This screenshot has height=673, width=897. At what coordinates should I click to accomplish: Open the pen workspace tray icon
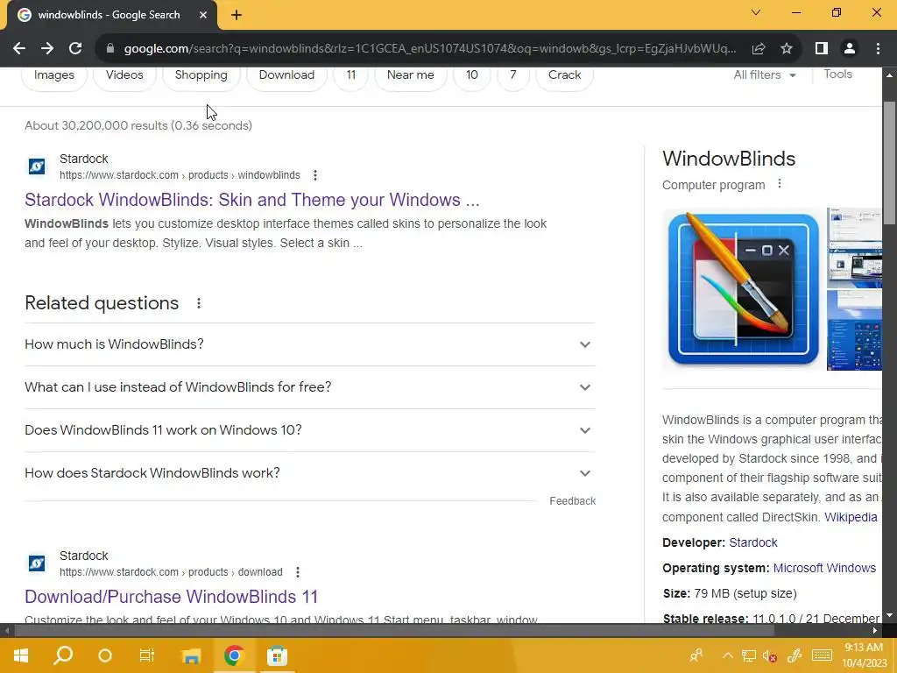[794, 655]
